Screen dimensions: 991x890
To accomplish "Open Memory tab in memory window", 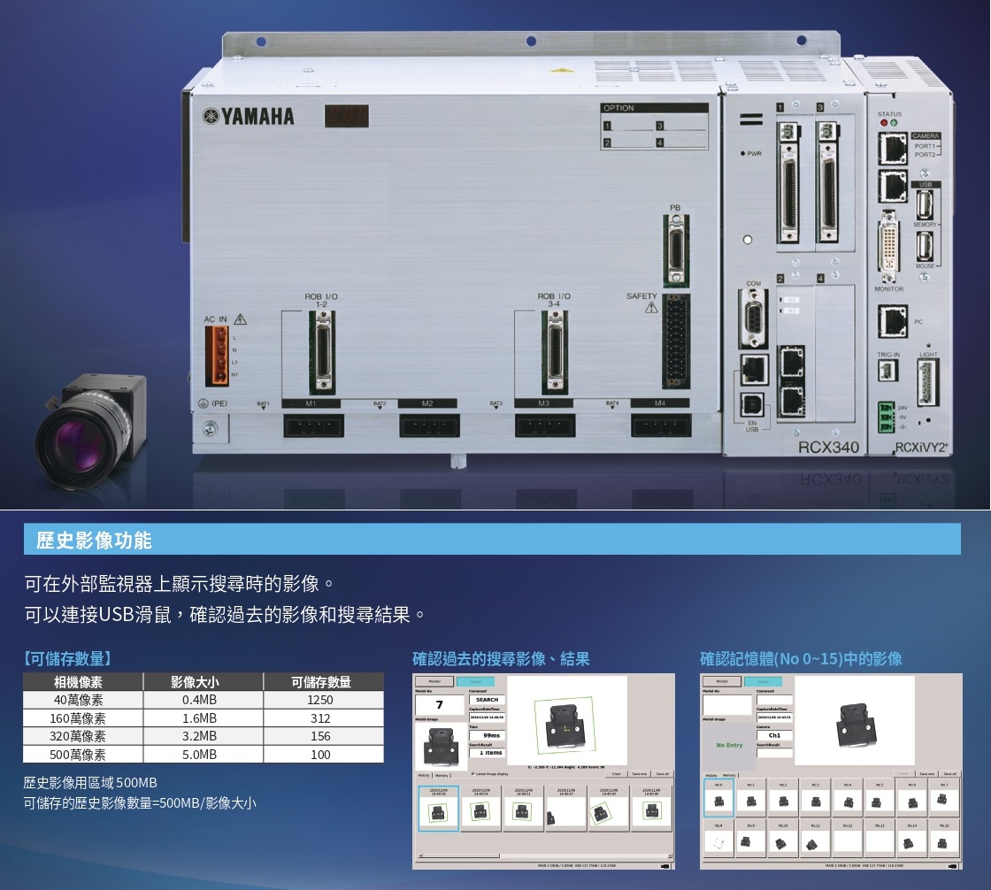I will (729, 776).
